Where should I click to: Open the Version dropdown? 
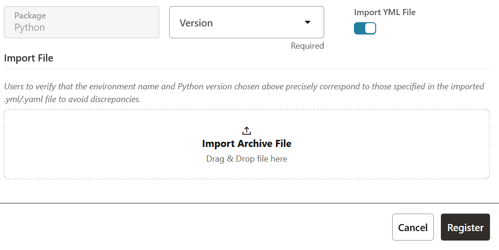click(x=247, y=22)
